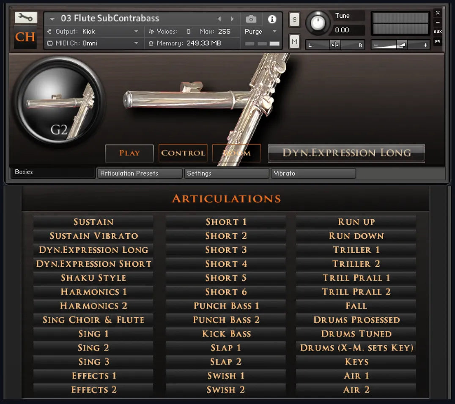455x404 pixels.
Task: Select the Sustain Vibrato articulation
Action: pyautogui.click(x=93, y=236)
